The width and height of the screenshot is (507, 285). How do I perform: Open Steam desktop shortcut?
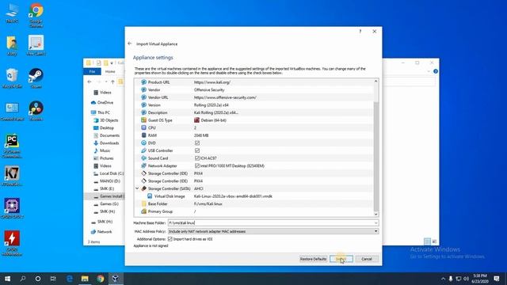pos(36,78)
